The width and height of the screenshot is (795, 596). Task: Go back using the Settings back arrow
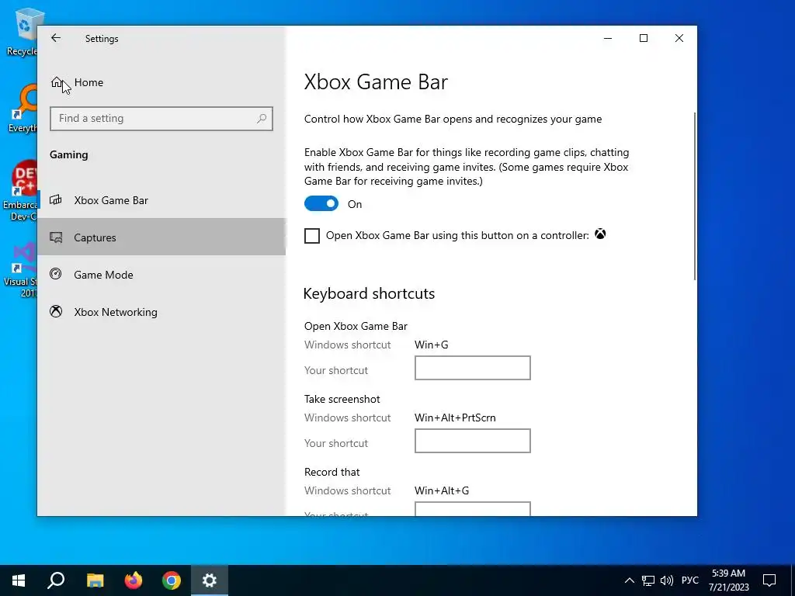56,38
